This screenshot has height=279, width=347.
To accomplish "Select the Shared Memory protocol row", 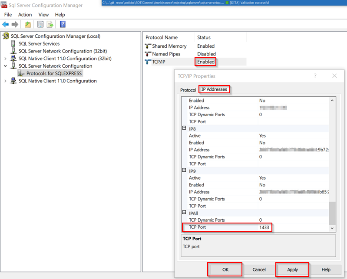I will coord(169,46).
